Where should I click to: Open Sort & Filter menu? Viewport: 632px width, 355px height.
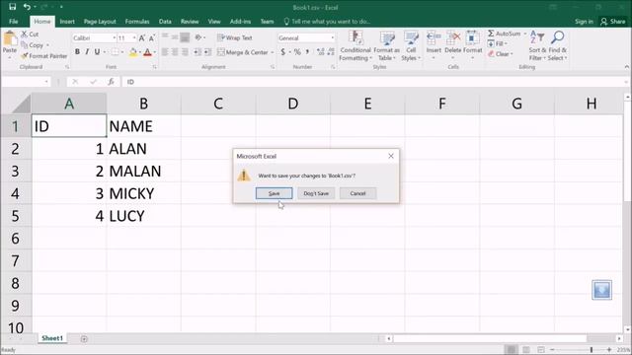point(537,46)
